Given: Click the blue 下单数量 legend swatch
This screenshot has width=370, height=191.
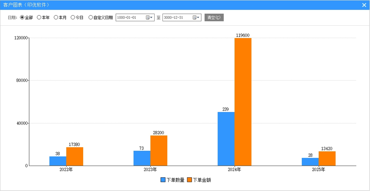Looking at the screenshot, I should (163, 180).
